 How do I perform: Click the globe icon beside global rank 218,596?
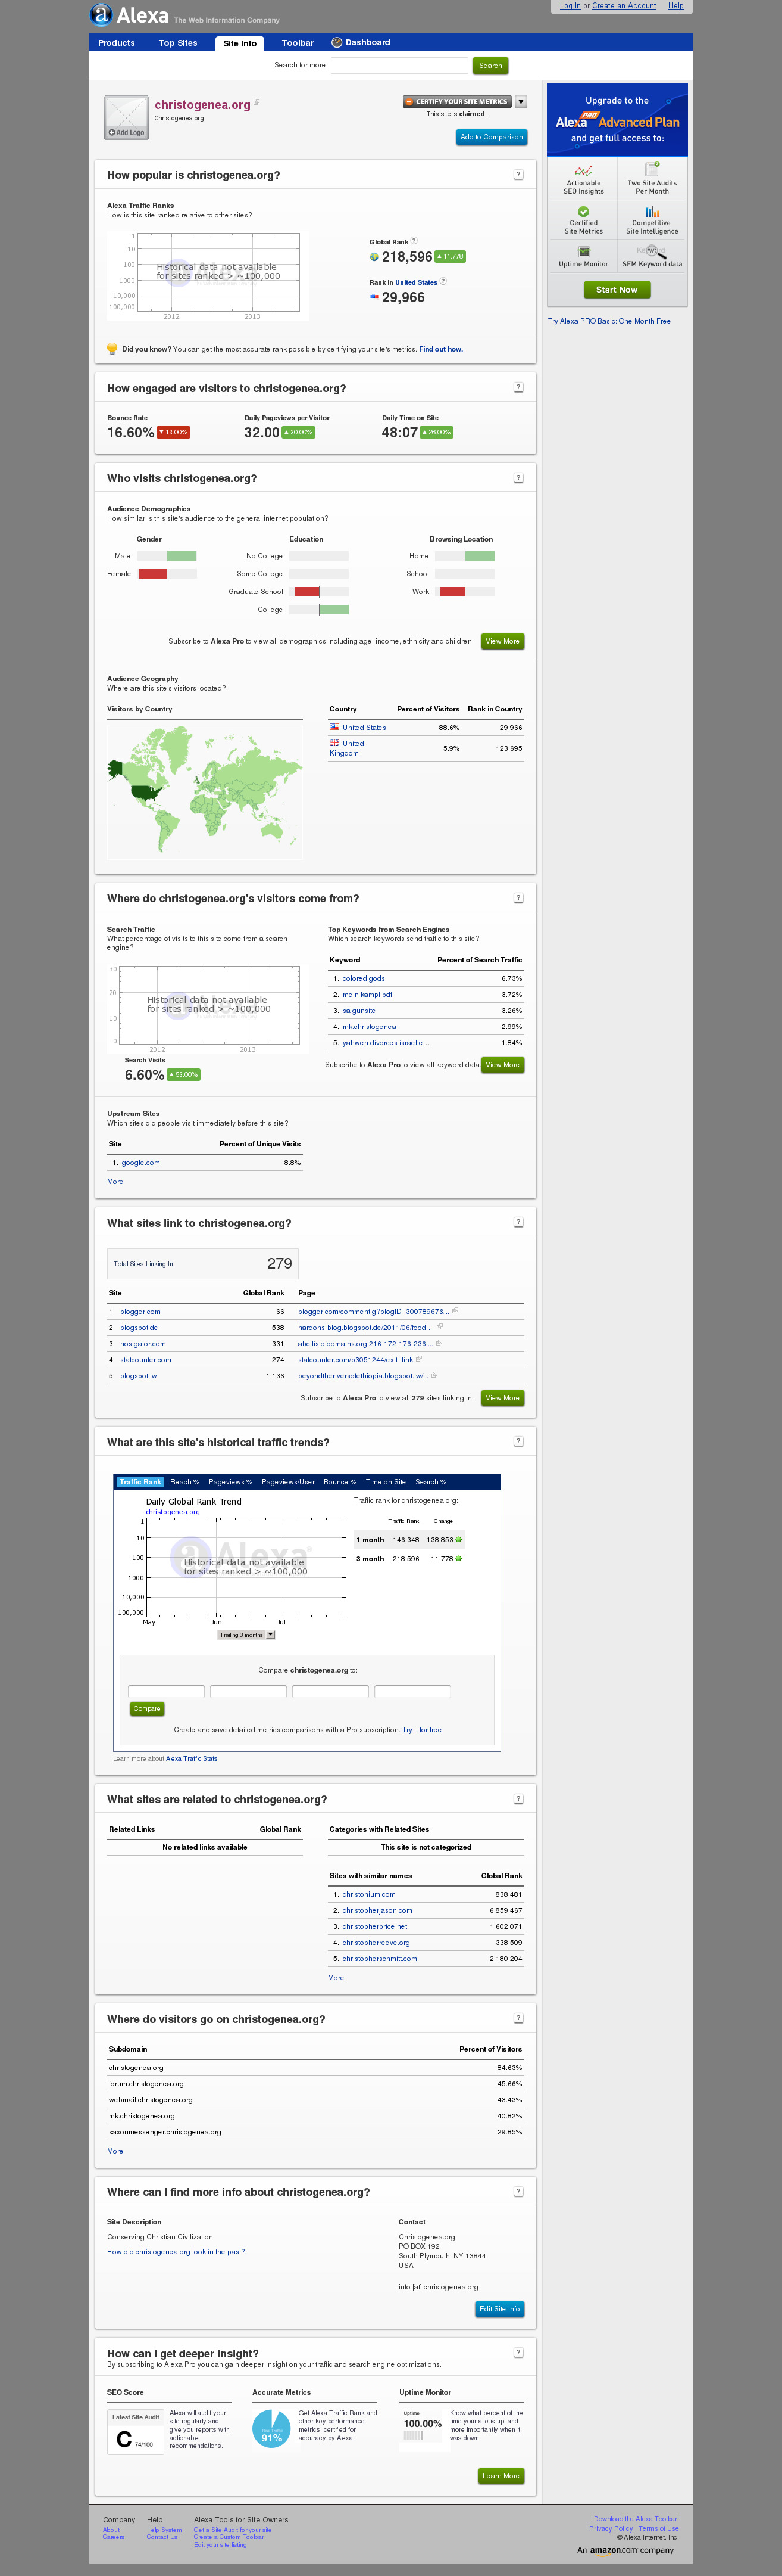pos(374,257)
